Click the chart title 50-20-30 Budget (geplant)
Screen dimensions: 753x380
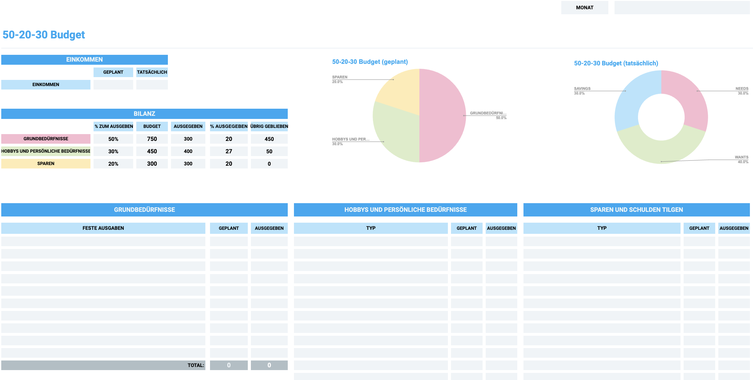[x=370, y=62]
